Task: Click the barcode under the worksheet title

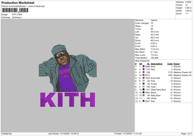Action: tap(14, 10)
